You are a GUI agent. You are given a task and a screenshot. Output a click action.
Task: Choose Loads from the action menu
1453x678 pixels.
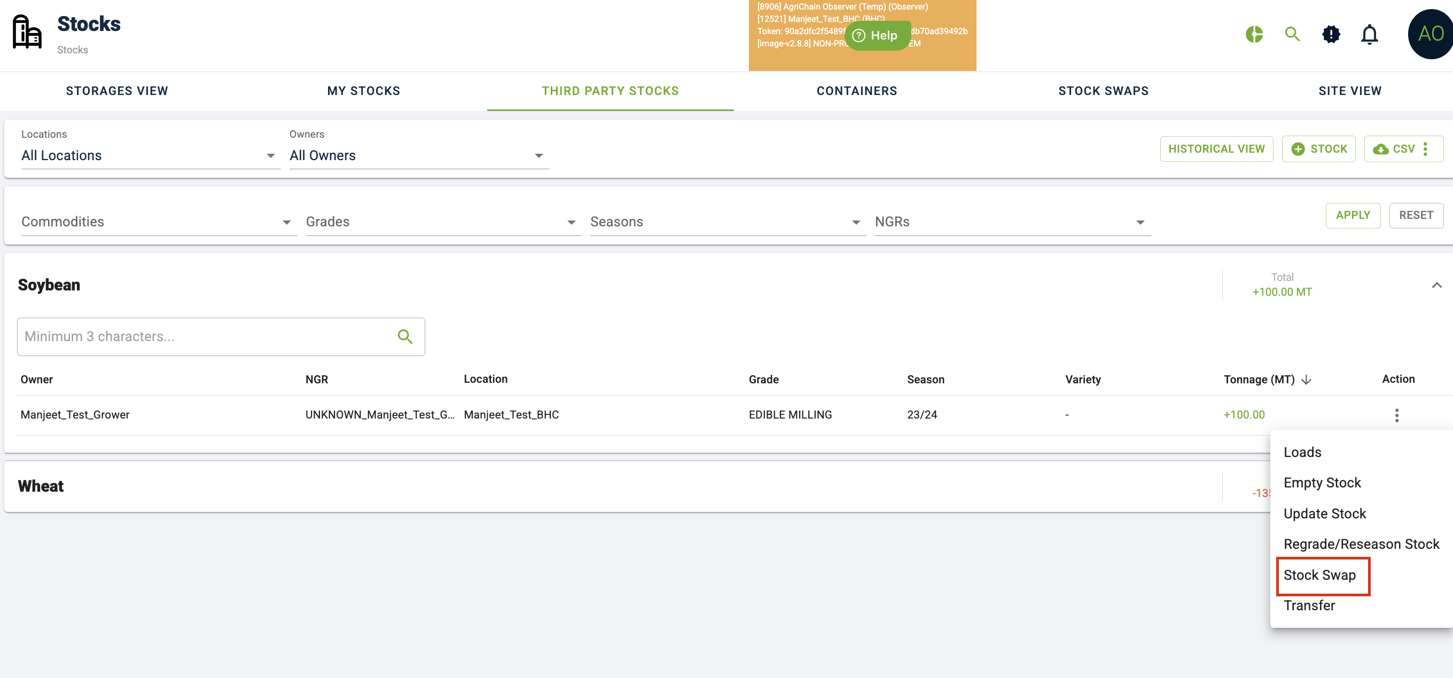tap(1361, 452)
